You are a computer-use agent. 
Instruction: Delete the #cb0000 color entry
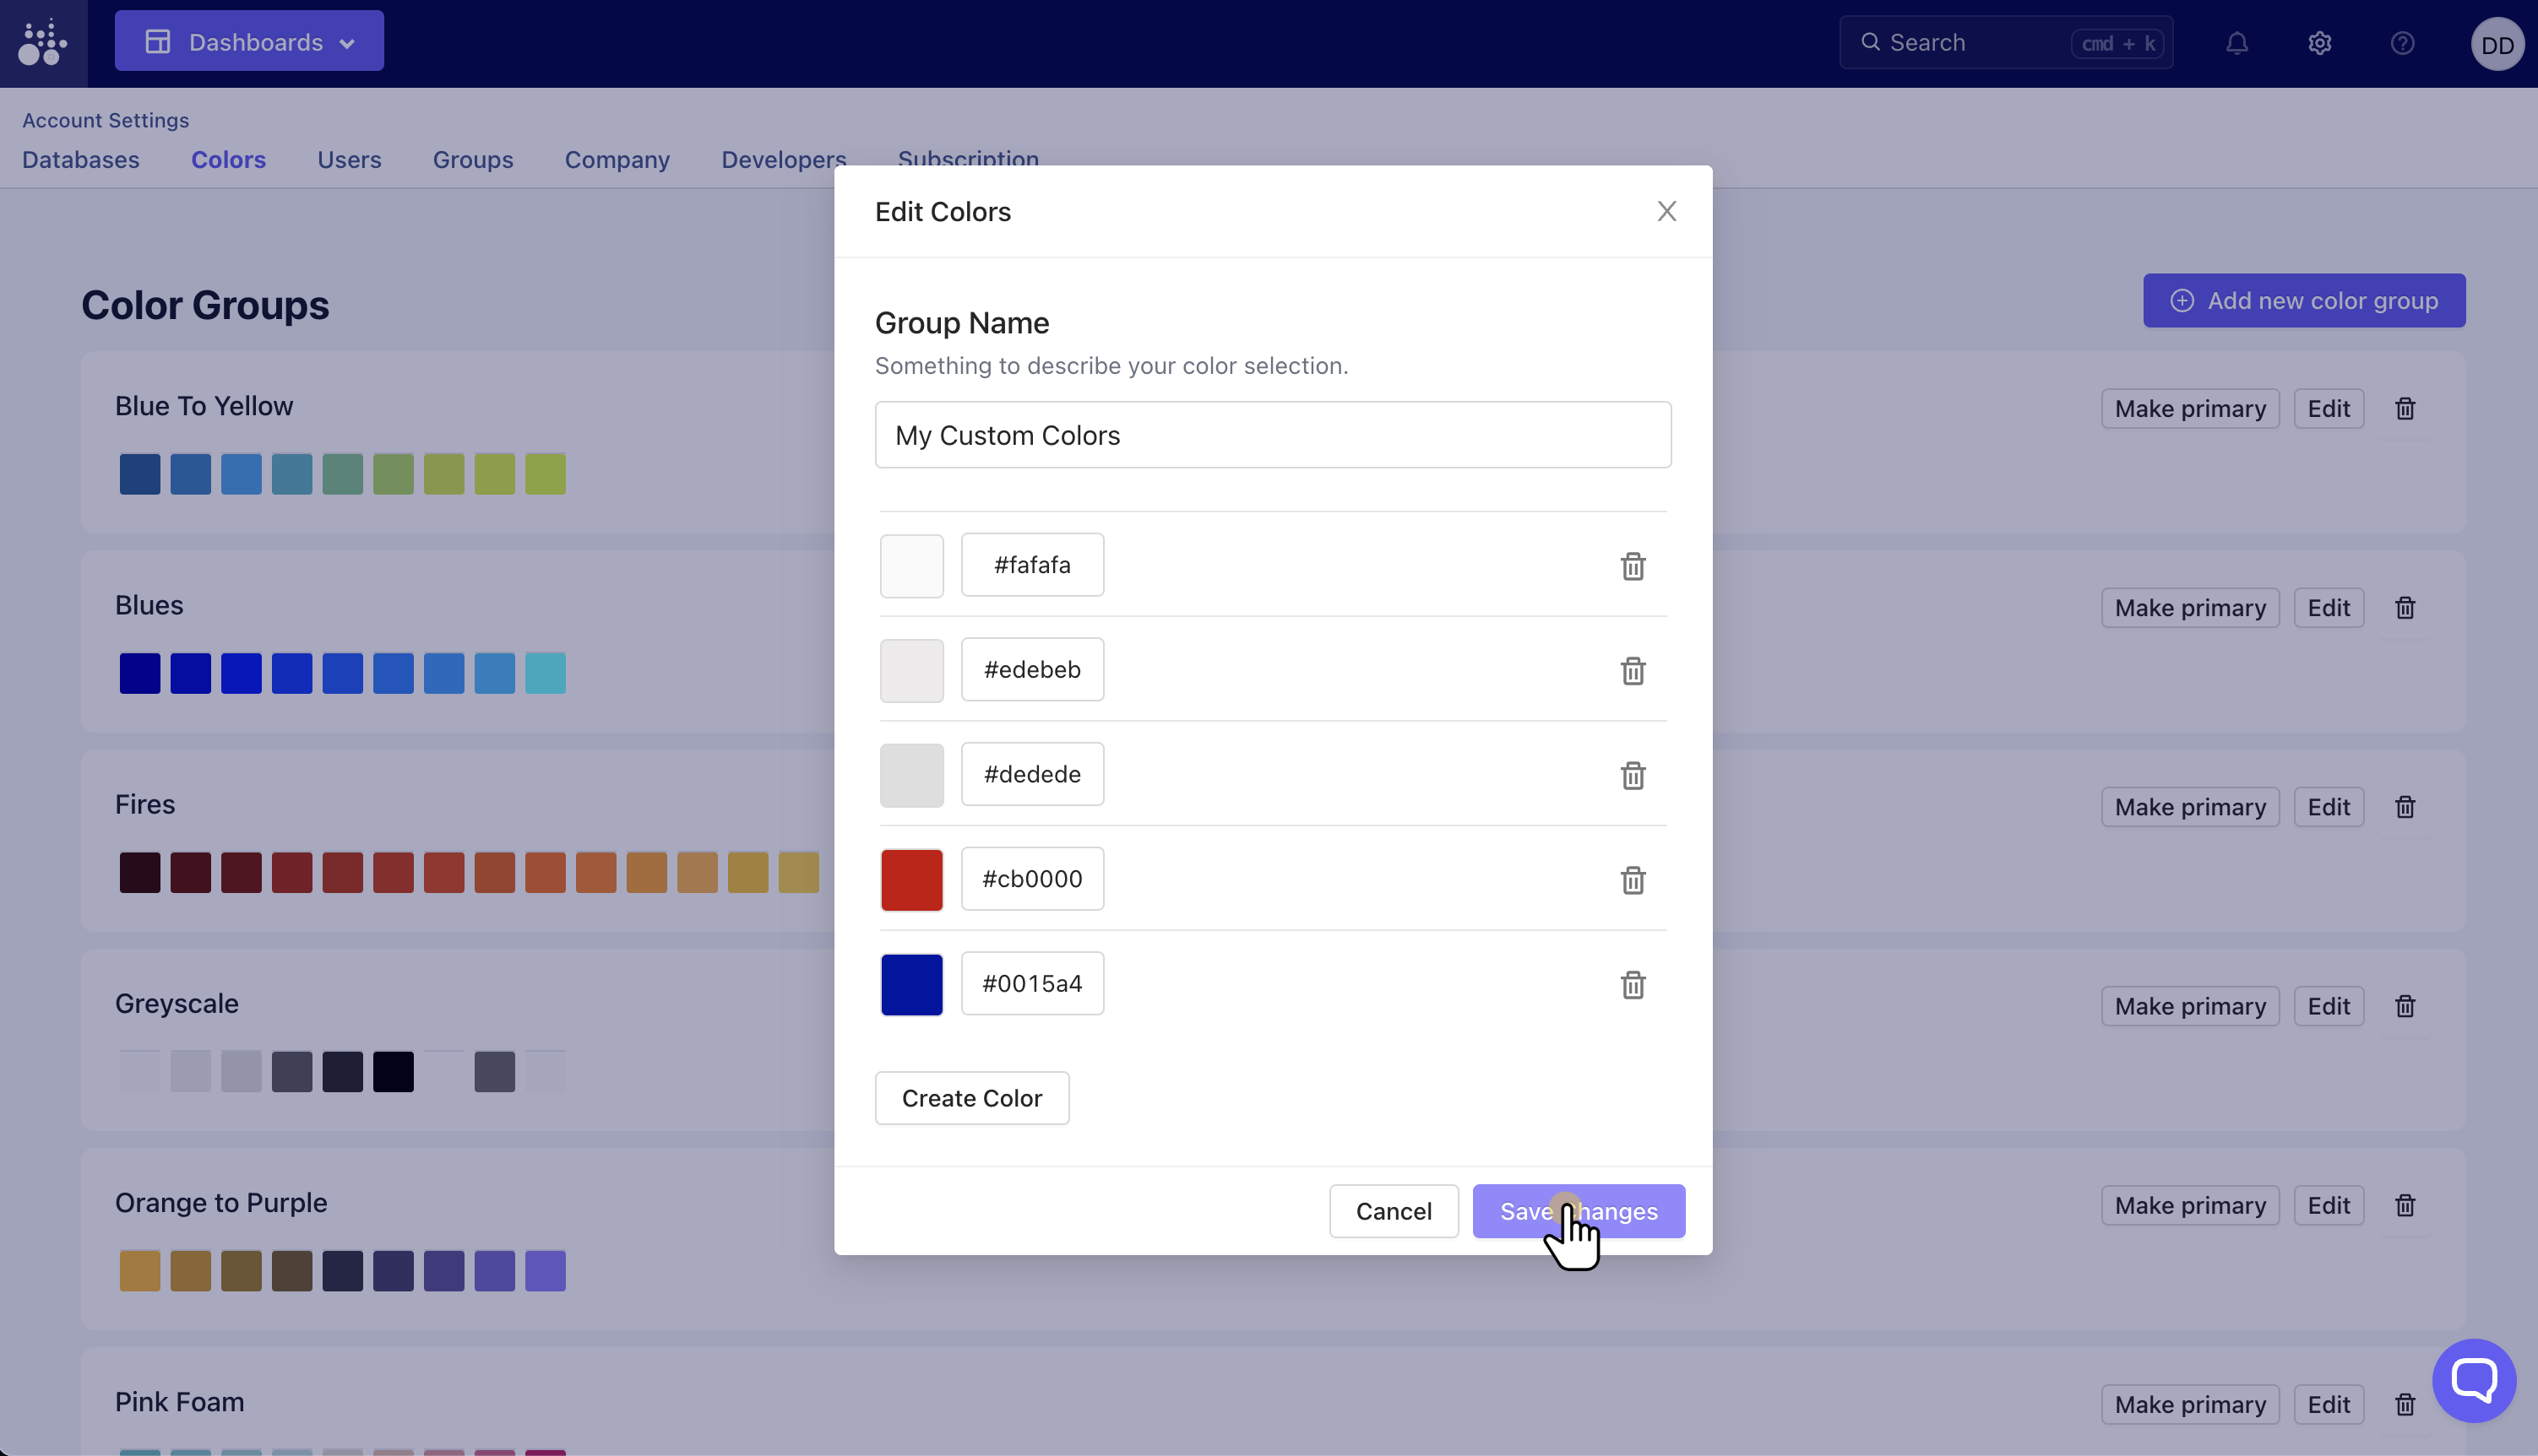[x=1633, y=880]
